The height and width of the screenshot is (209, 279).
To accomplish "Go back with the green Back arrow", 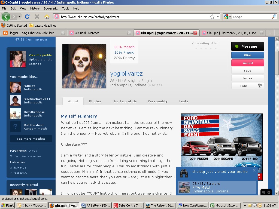I will pos(6,17).
